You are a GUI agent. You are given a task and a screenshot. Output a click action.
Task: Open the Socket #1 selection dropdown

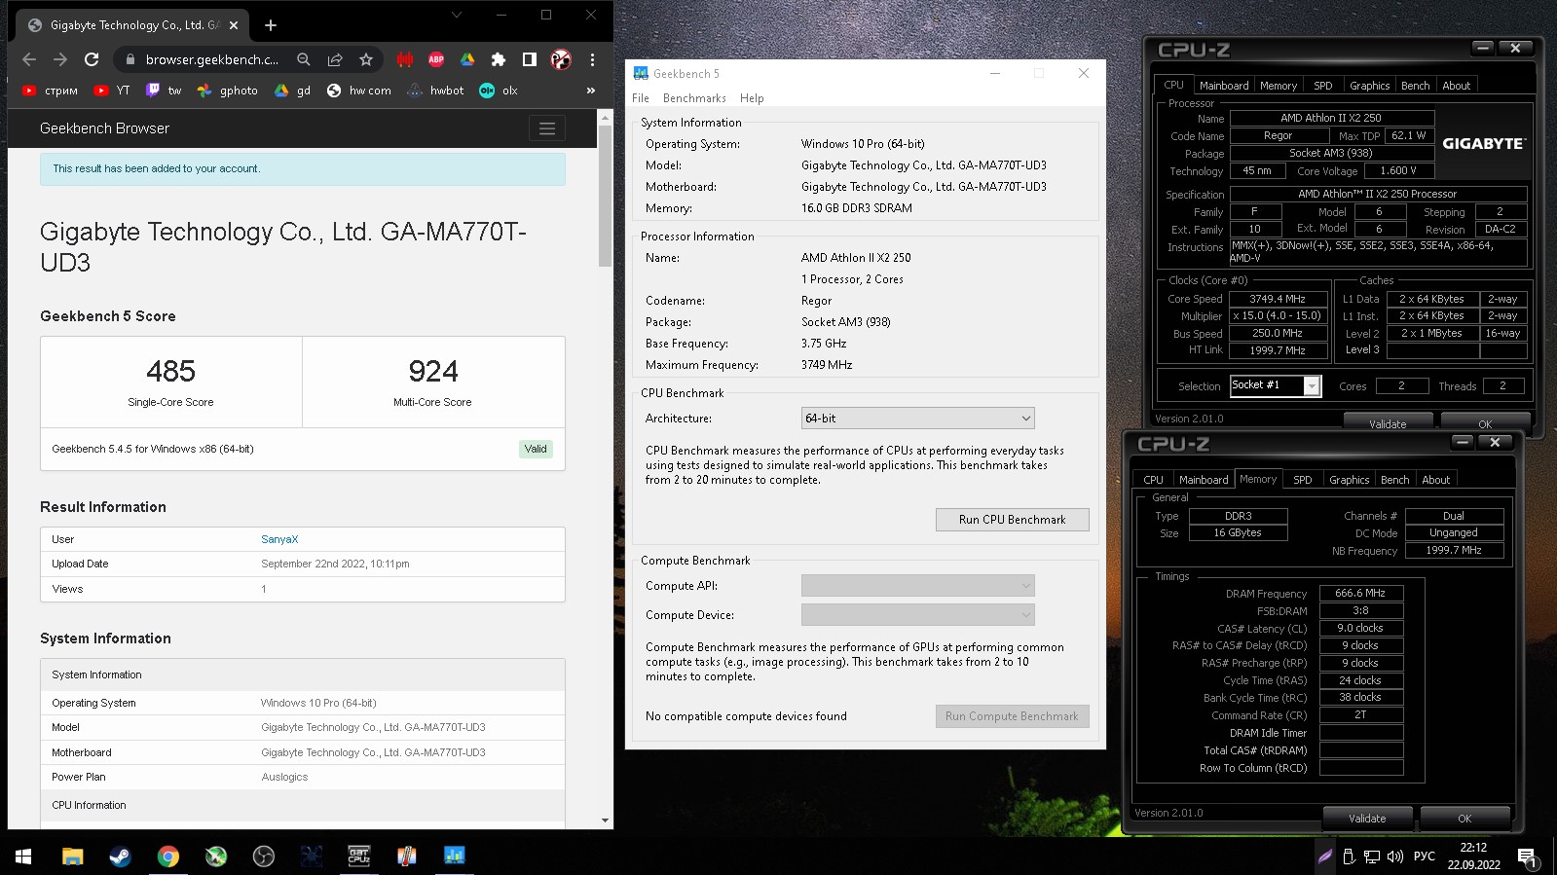[1275, 385]
